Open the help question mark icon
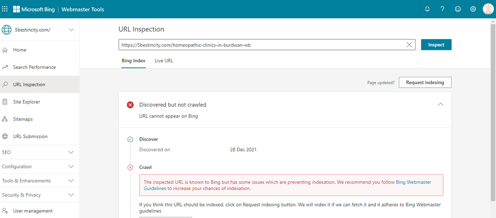This screenshot has width=496, height=218. click(442, 9)
